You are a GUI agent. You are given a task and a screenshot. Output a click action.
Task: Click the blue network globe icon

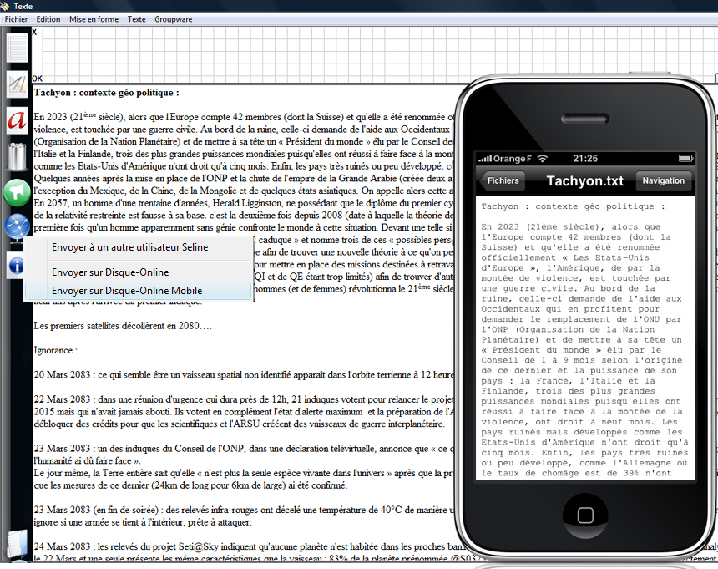pos(17,227)
